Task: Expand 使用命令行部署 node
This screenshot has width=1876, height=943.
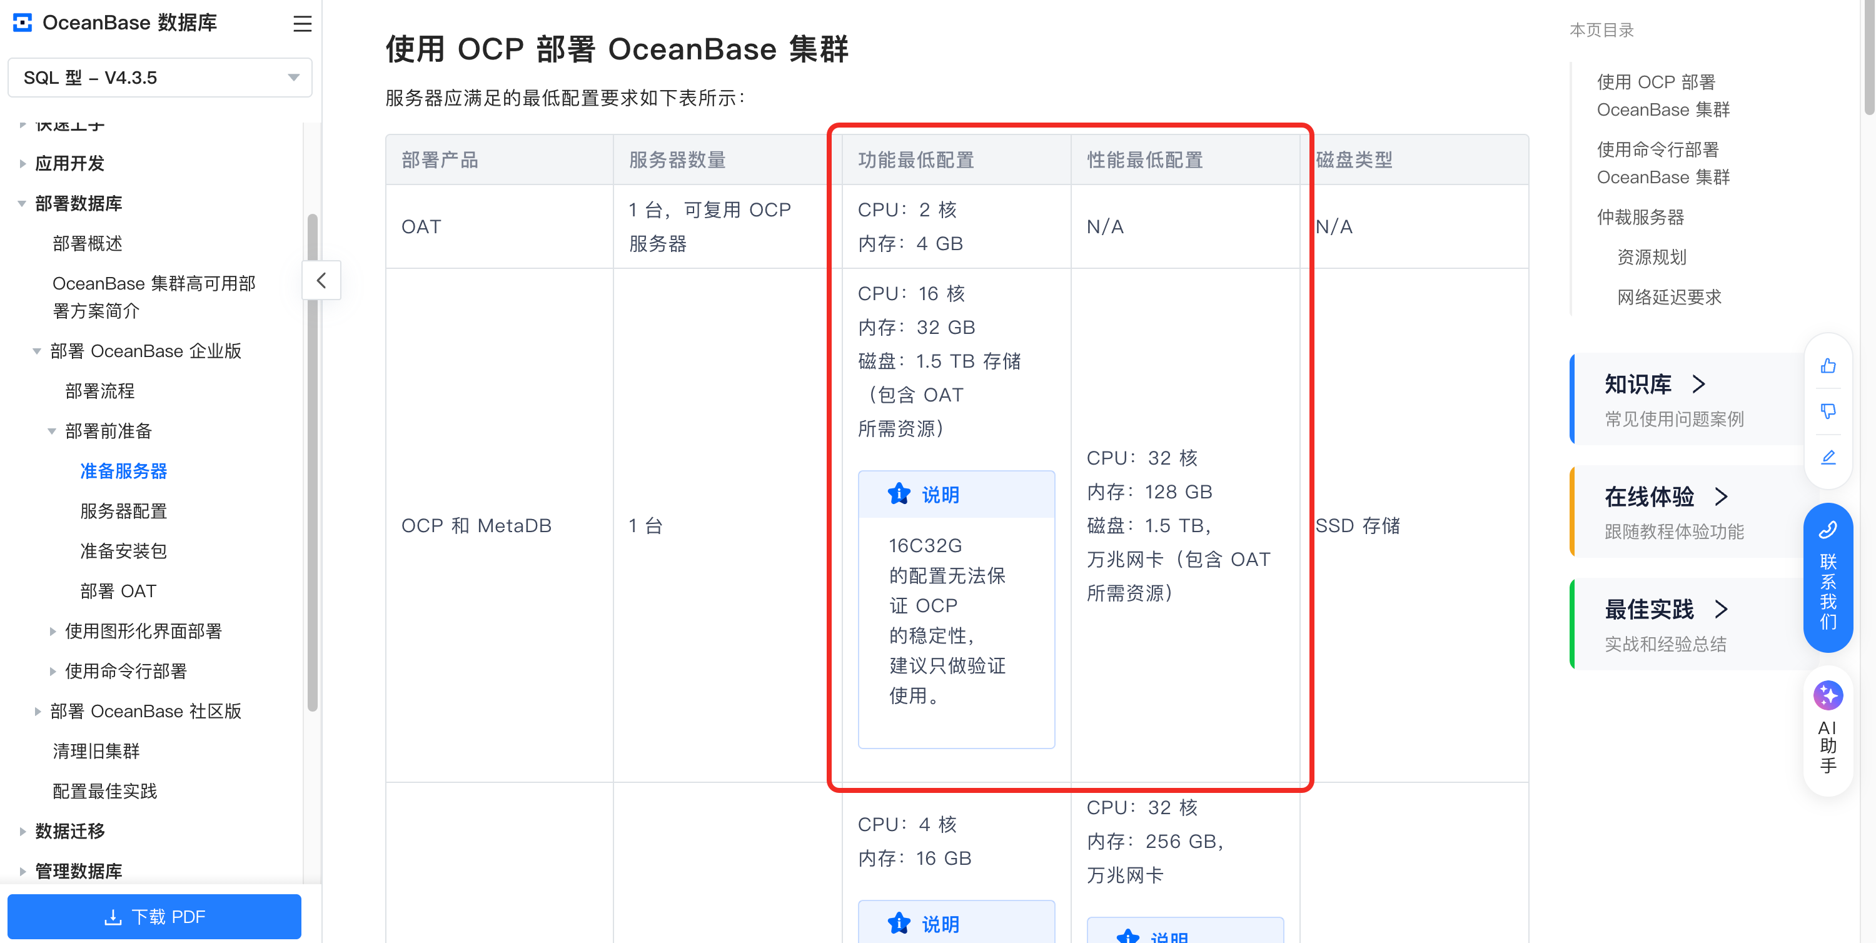Action: pos(52,672)
